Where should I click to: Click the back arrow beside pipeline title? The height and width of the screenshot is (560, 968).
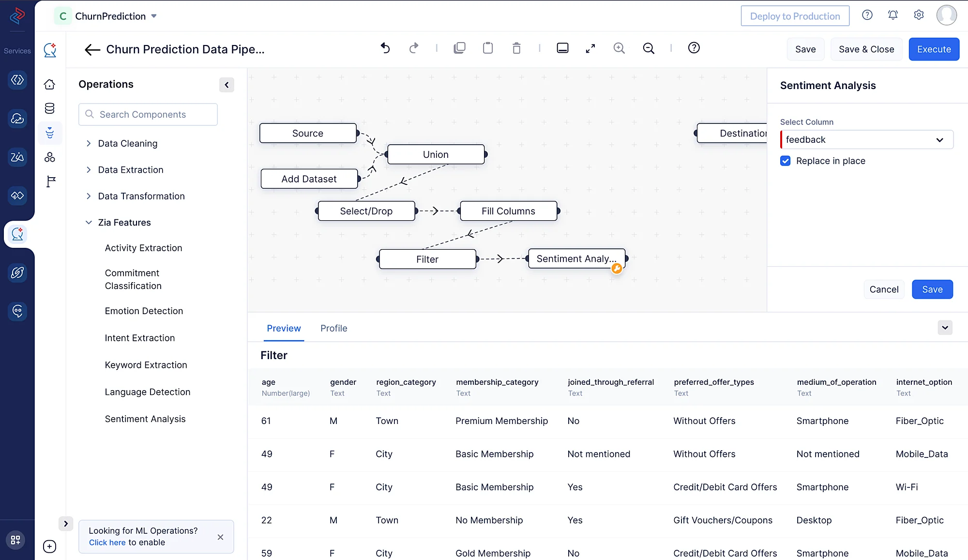pyautogui.click(x=92, y=49)
